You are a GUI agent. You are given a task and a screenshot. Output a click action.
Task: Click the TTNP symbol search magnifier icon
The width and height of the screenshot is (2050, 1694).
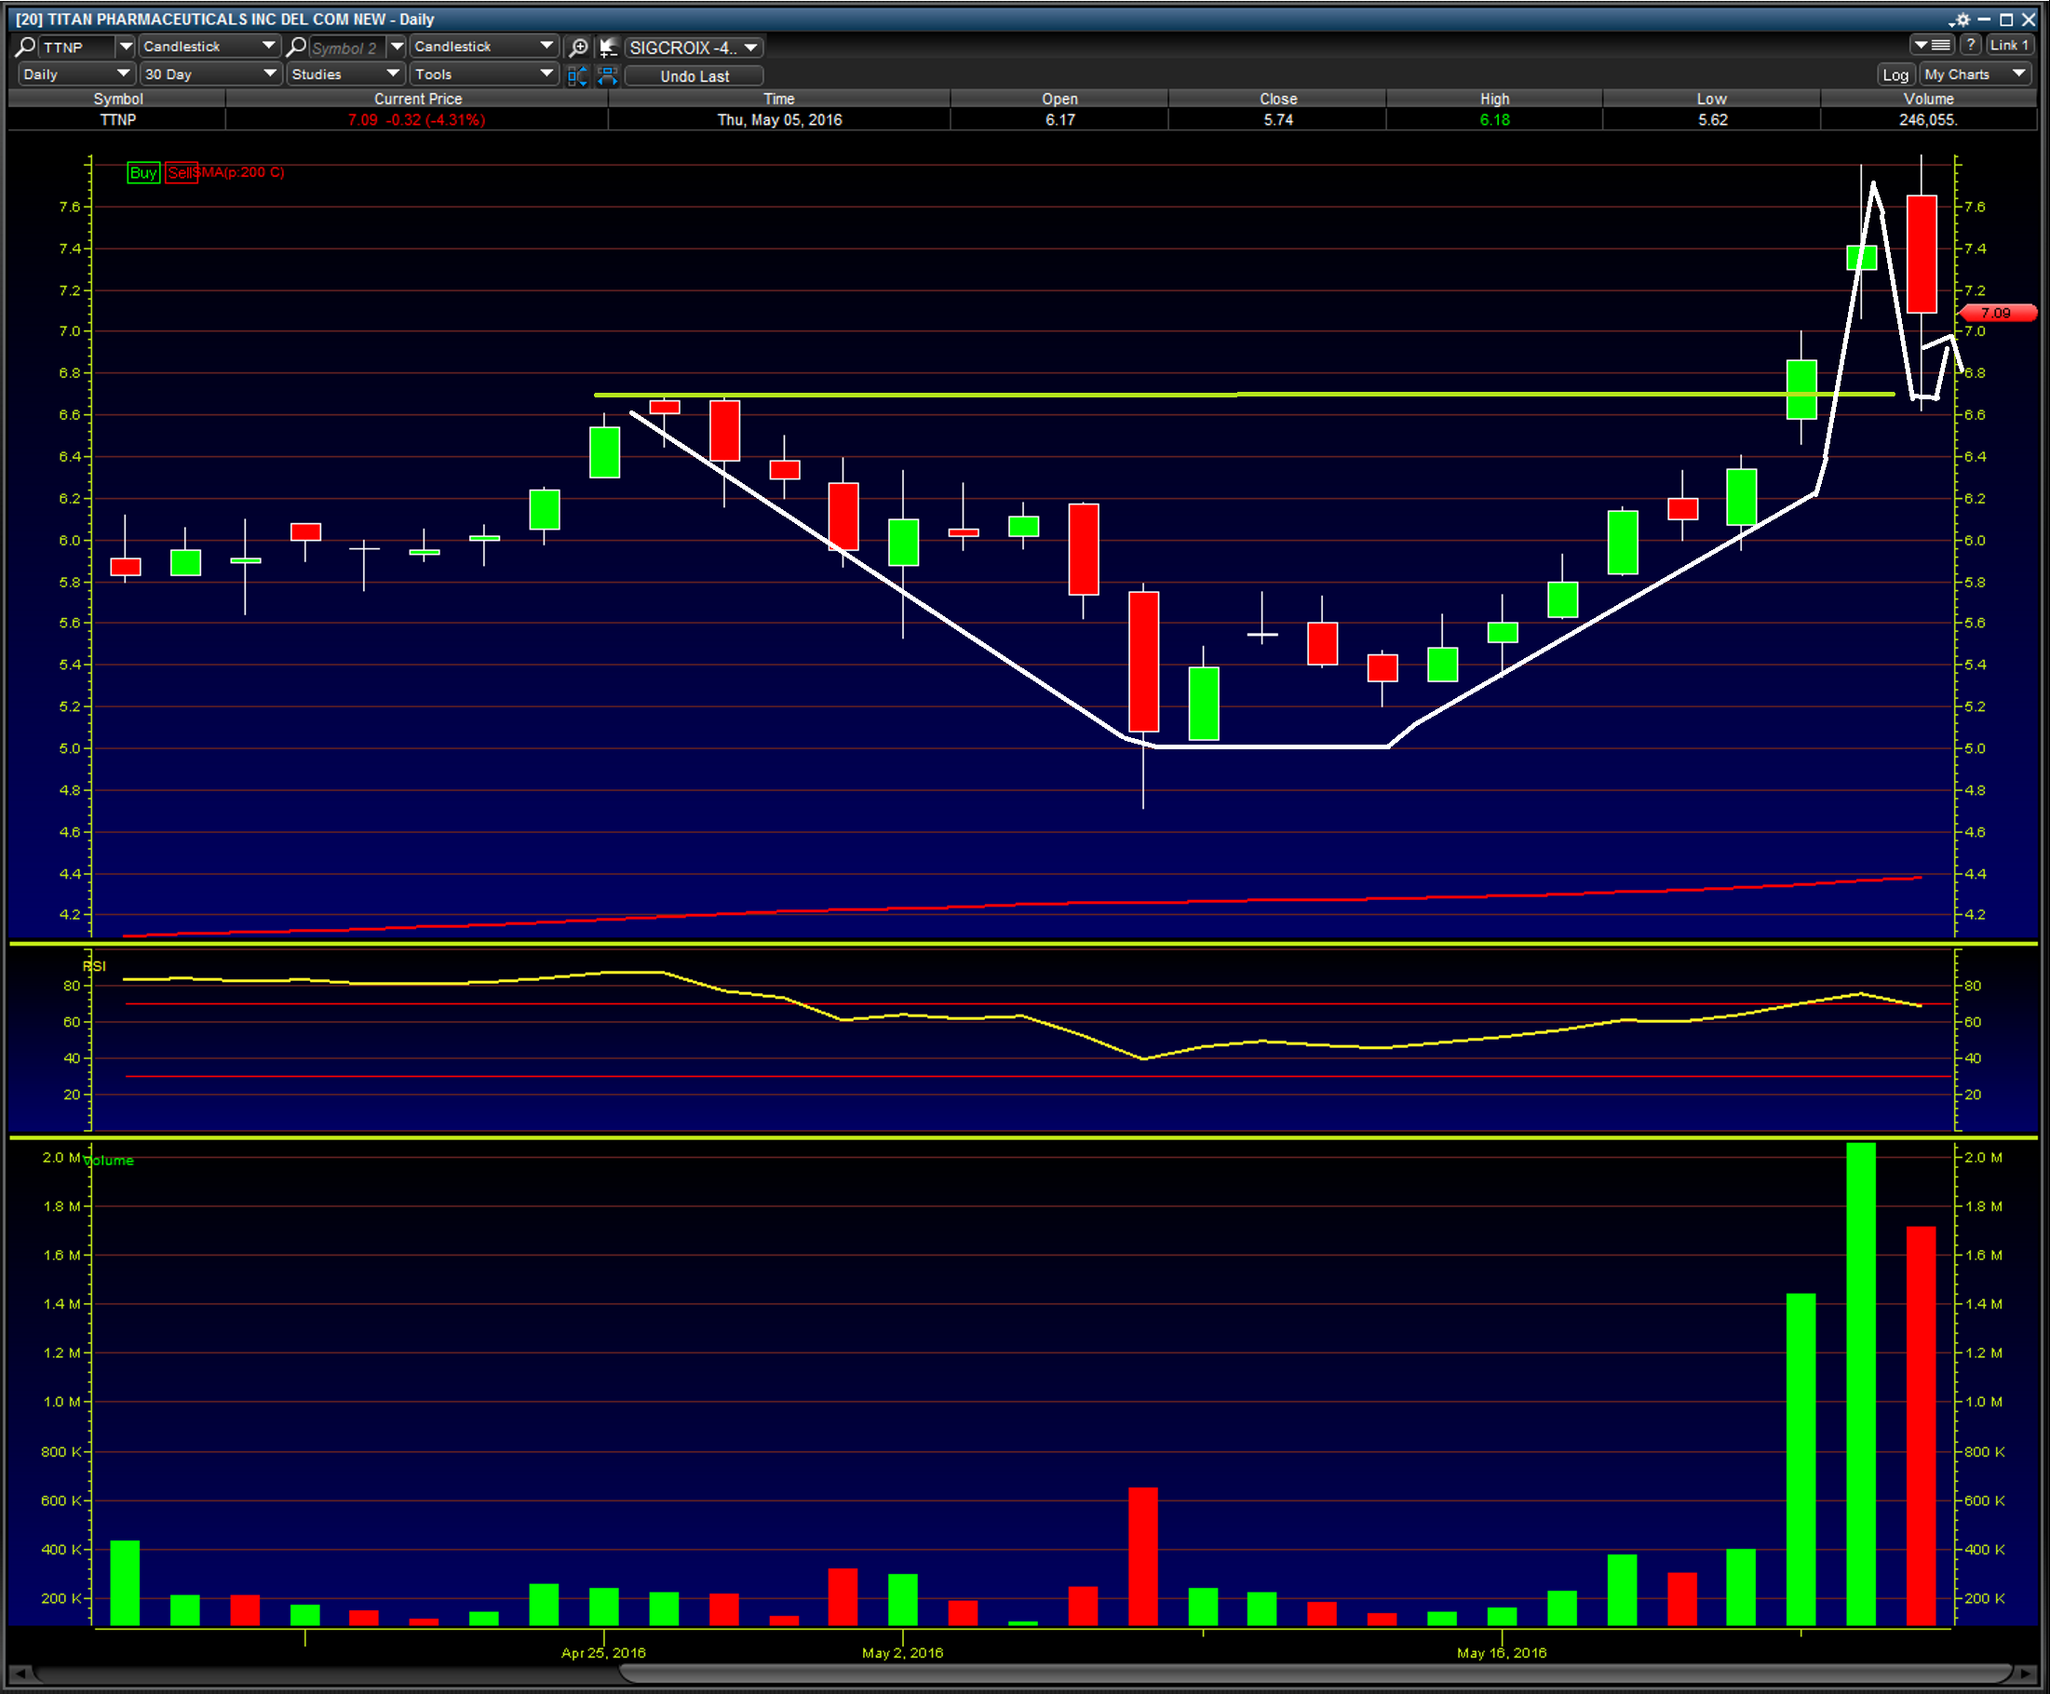click(x=26, y=47)
